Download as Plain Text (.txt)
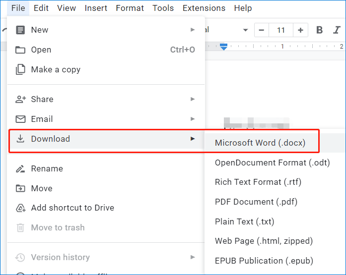 pyautogui.click(x=275, y=221)
